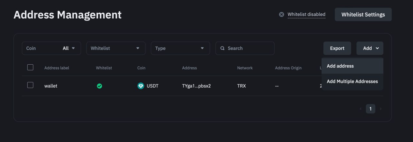Export the address list

tap(337, 48)
